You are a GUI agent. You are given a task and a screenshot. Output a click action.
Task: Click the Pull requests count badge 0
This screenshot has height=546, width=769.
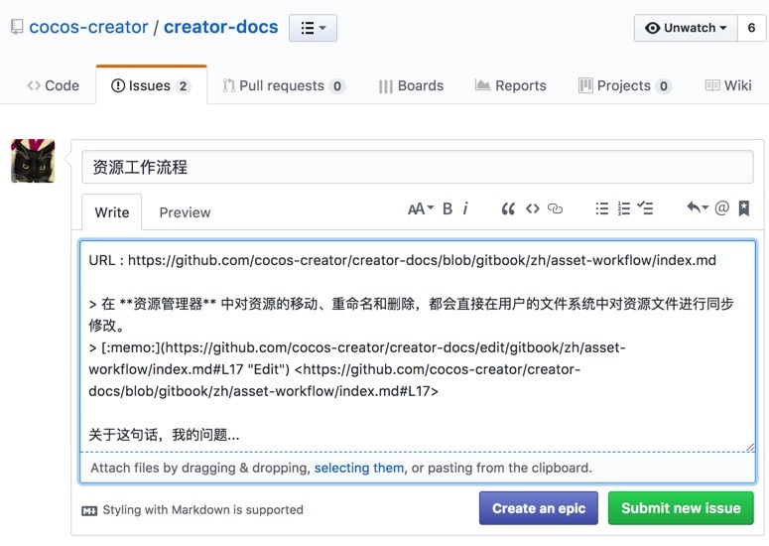tap(337, 86)
